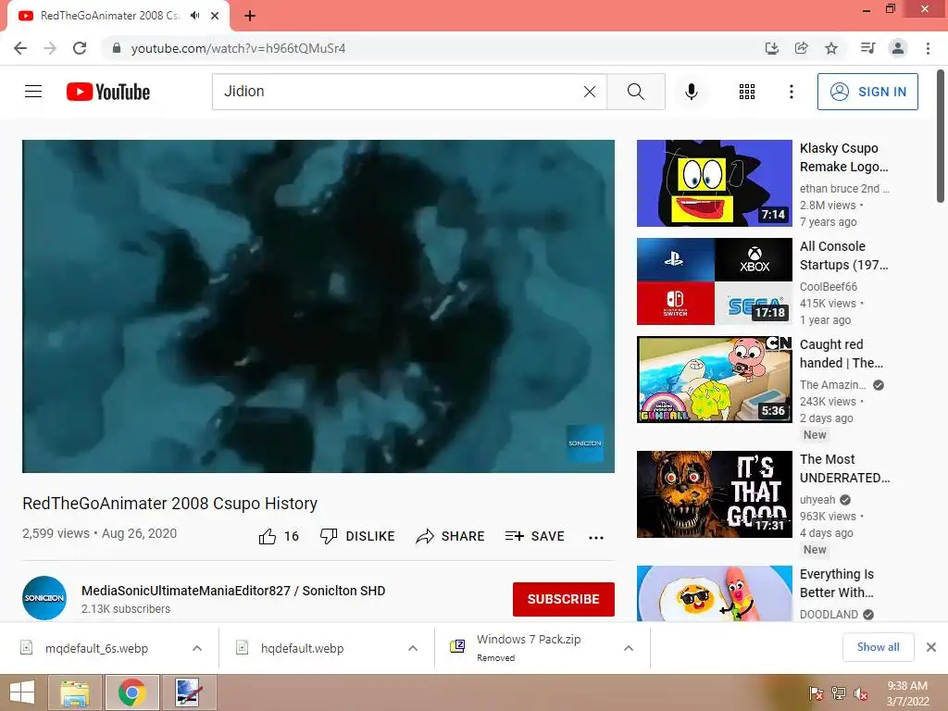Click the Klasky Csupo Remake Logo title
This screenshot has height=711, width=948.
844,157
